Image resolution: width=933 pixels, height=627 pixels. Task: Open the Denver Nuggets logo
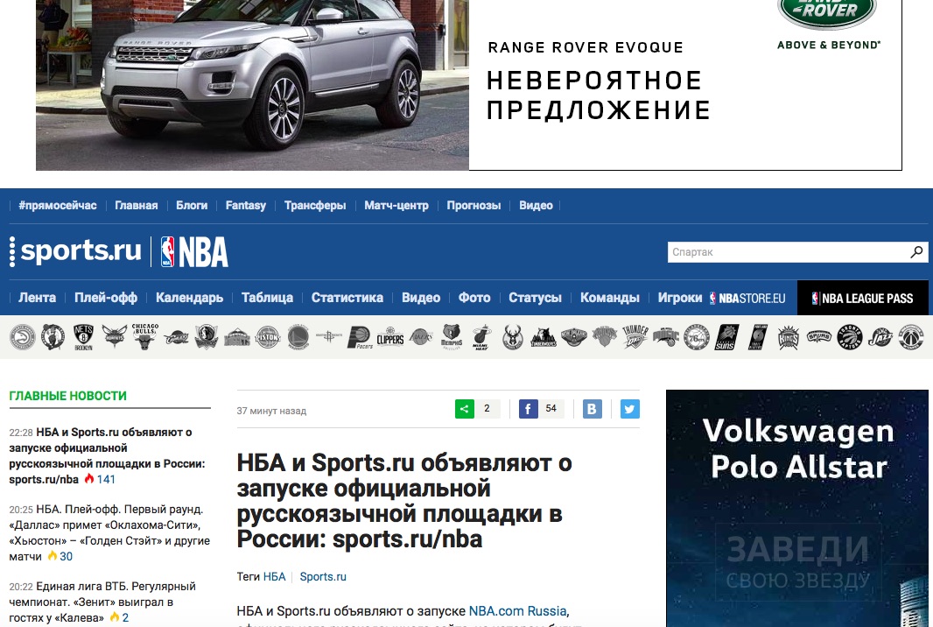237,337
